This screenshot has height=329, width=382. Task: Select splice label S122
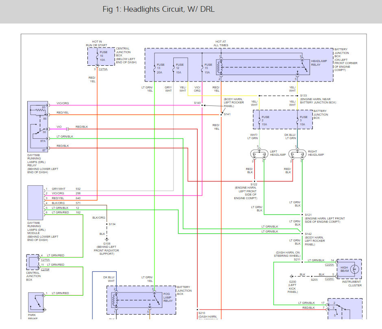click(254, 185)
